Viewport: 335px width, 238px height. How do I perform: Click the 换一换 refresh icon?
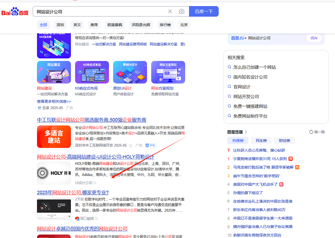point(311,132)
